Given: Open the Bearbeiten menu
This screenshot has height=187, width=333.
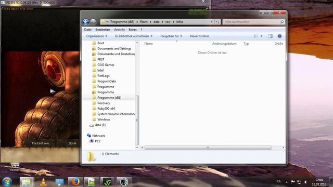Looking at the screenshot, I should (x=103, y=30).
